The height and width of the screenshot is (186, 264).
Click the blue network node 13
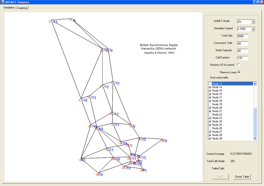(82, 160)
